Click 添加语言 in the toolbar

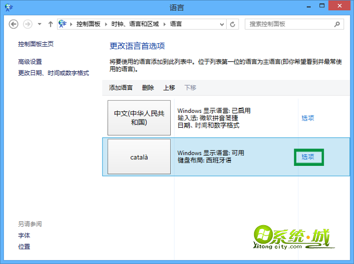point(121,88)
